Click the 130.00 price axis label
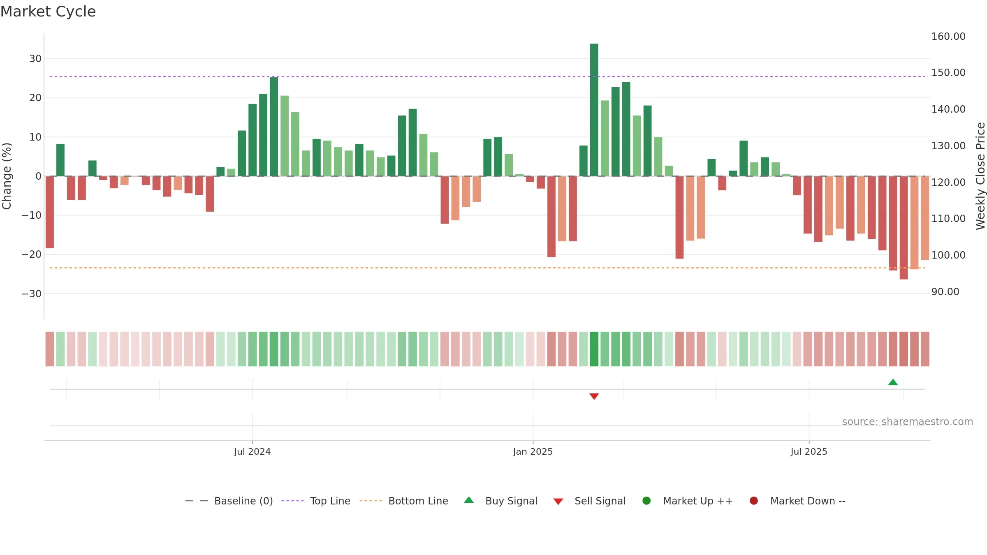The image size is (987, 555). [948, 146]
